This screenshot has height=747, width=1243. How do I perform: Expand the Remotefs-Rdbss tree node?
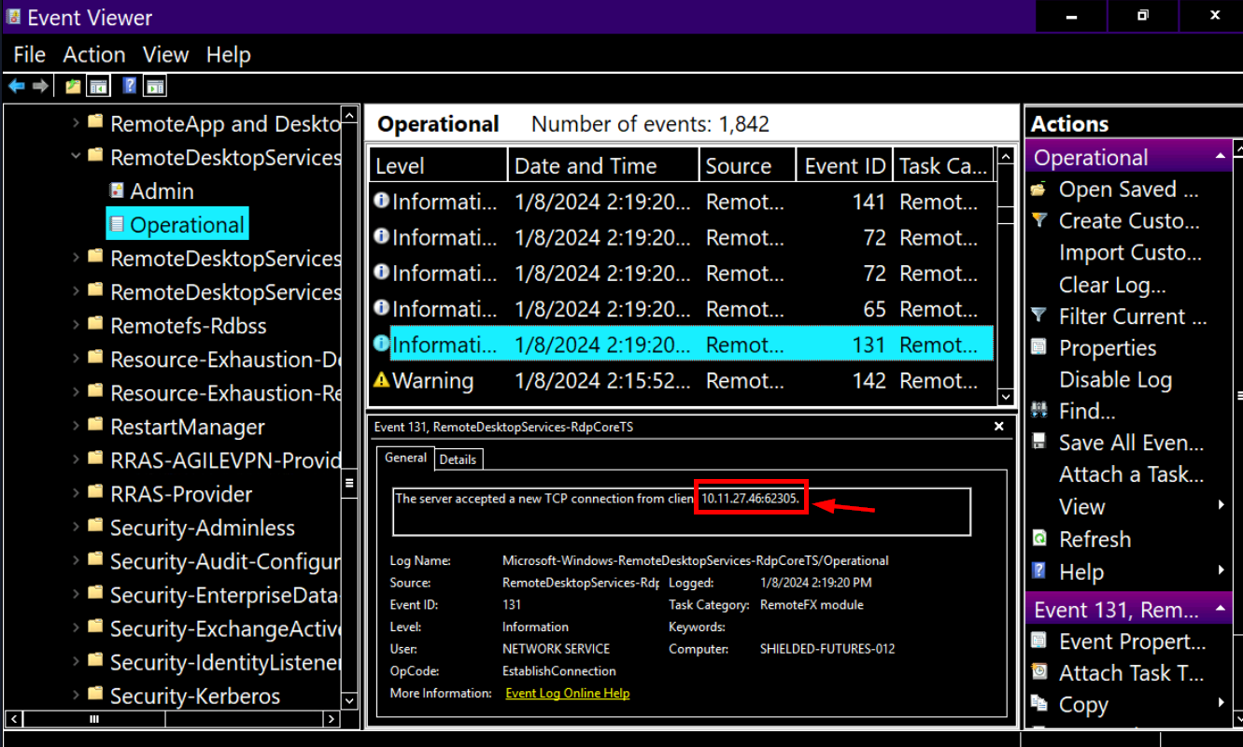[77, 325]
